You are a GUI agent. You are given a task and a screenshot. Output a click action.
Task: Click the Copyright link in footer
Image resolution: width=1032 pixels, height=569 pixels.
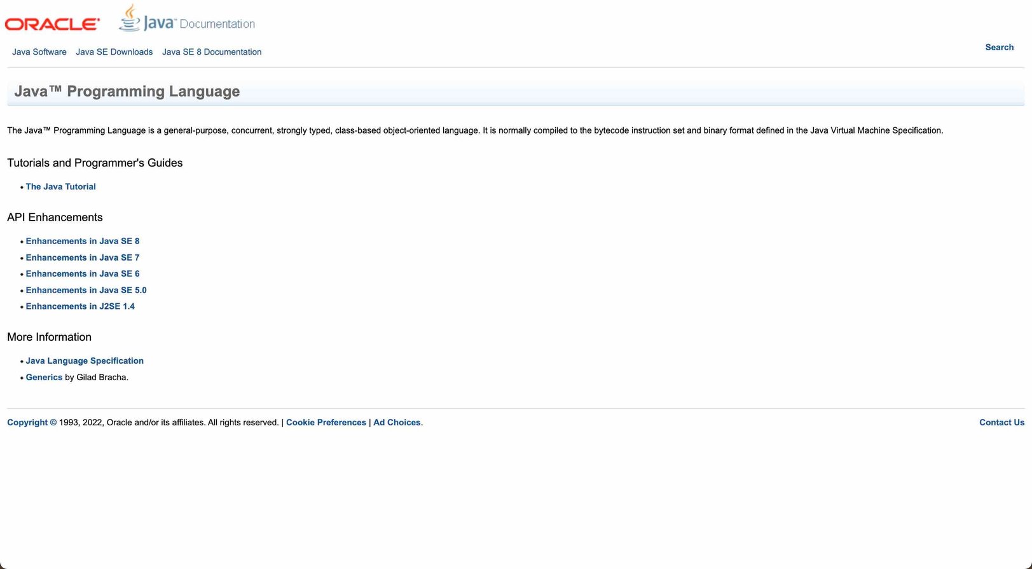click(x=32, y=423)
